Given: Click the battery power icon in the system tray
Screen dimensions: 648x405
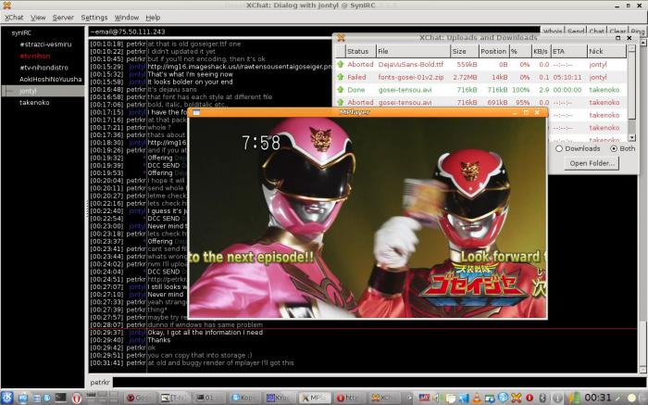Looking at the screenshot, I should pos(575,398).
